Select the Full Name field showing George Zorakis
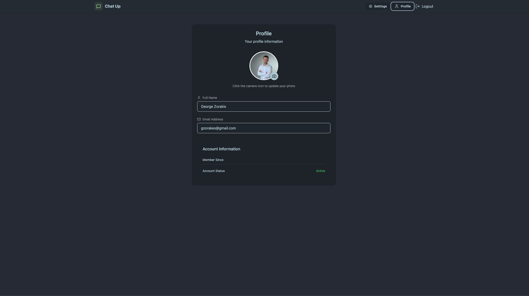Screen dimensions: 529x296 (263, 106)
